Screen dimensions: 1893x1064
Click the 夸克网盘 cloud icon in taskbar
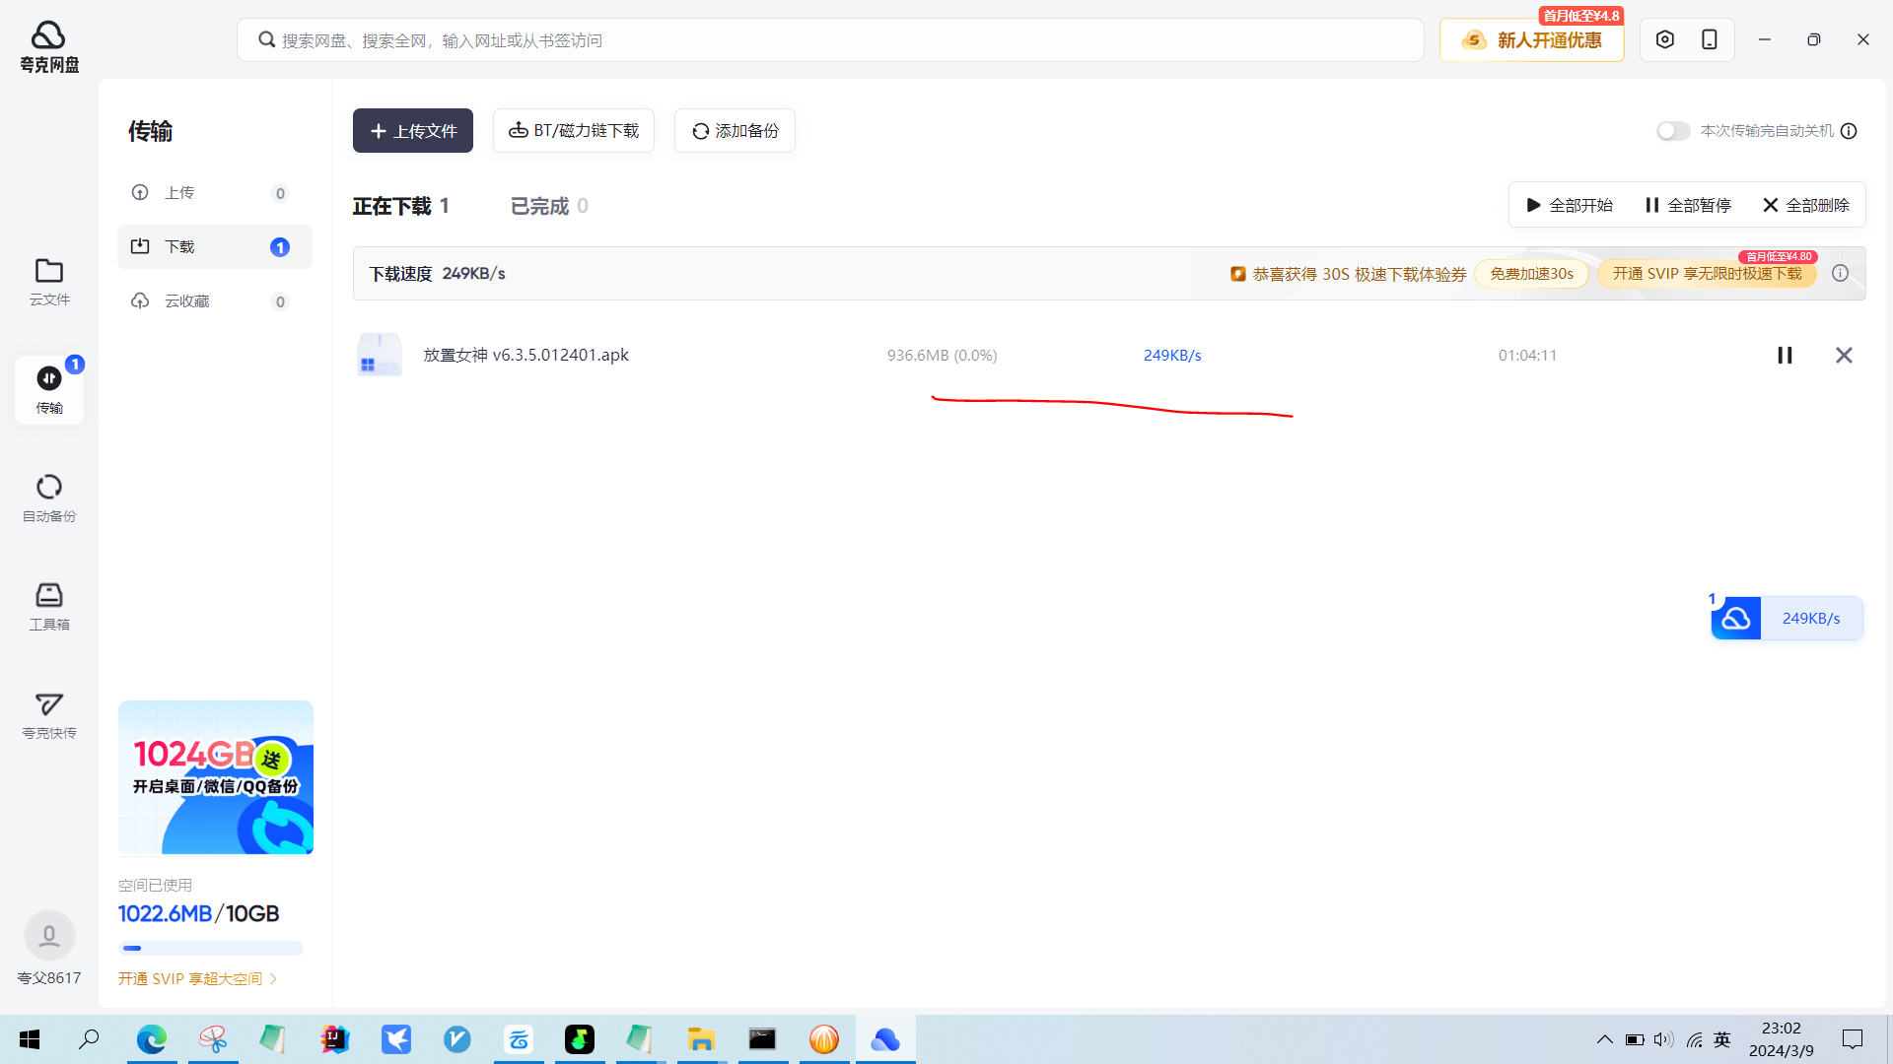tap(885, 1039)
